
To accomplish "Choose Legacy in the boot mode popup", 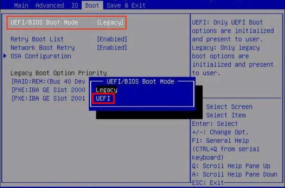I will coord(107,90).
